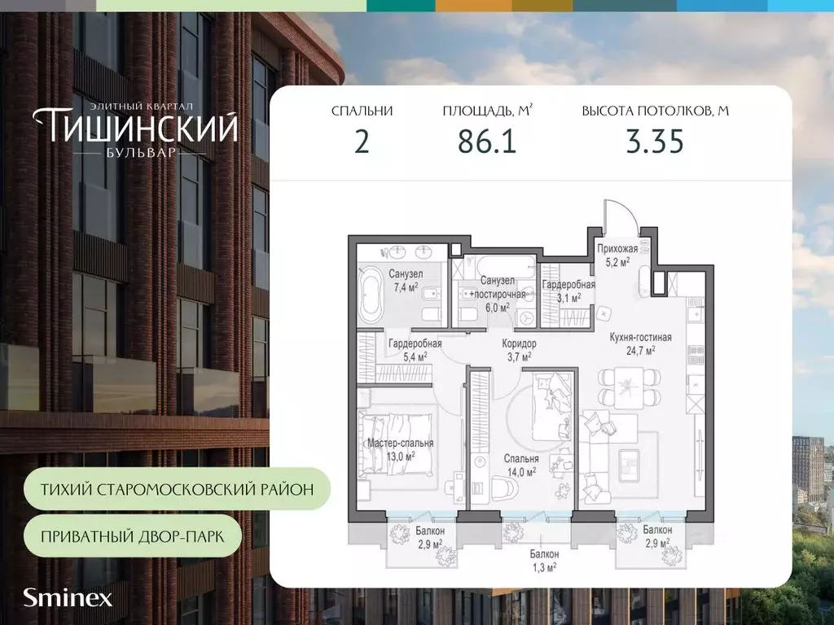834x625 pixels.
Task: Click the 'Гардеробная 3,1 м²' label
Action: (568, 292)
